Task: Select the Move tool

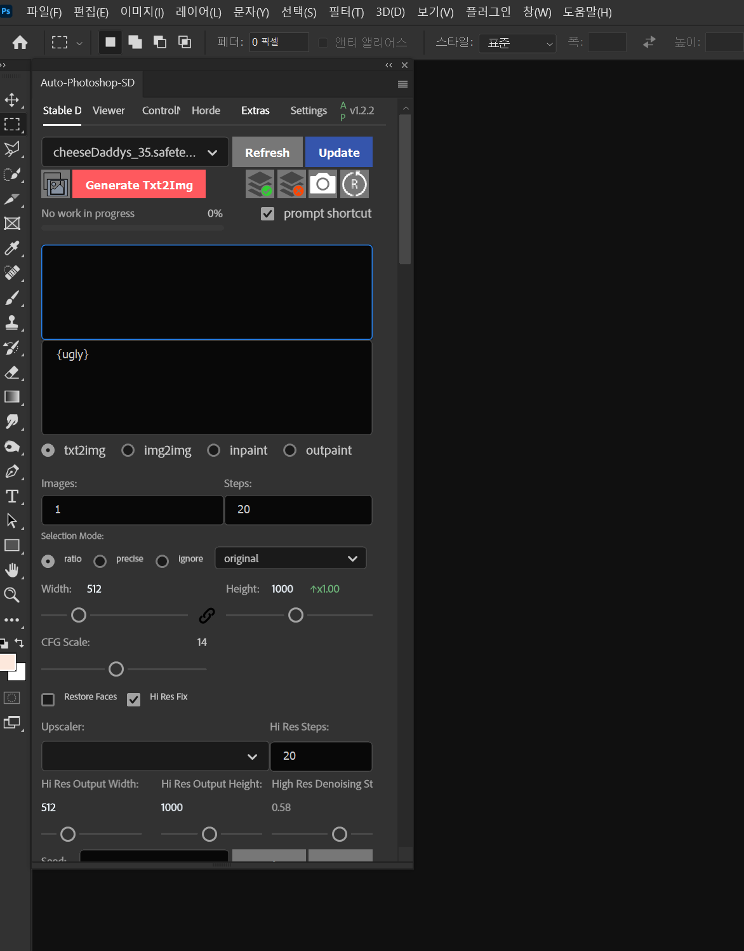Action: coord(11,100)
